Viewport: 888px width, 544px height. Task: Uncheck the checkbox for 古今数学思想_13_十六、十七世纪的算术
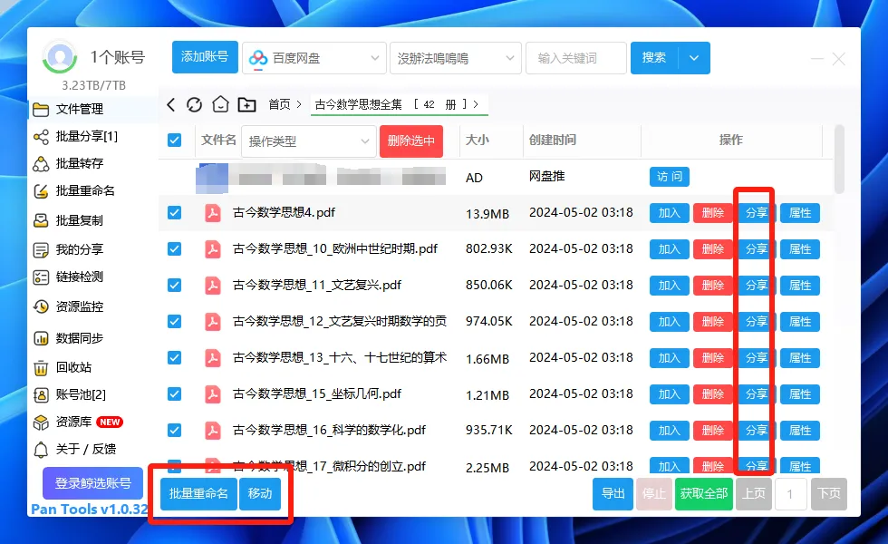174,358
